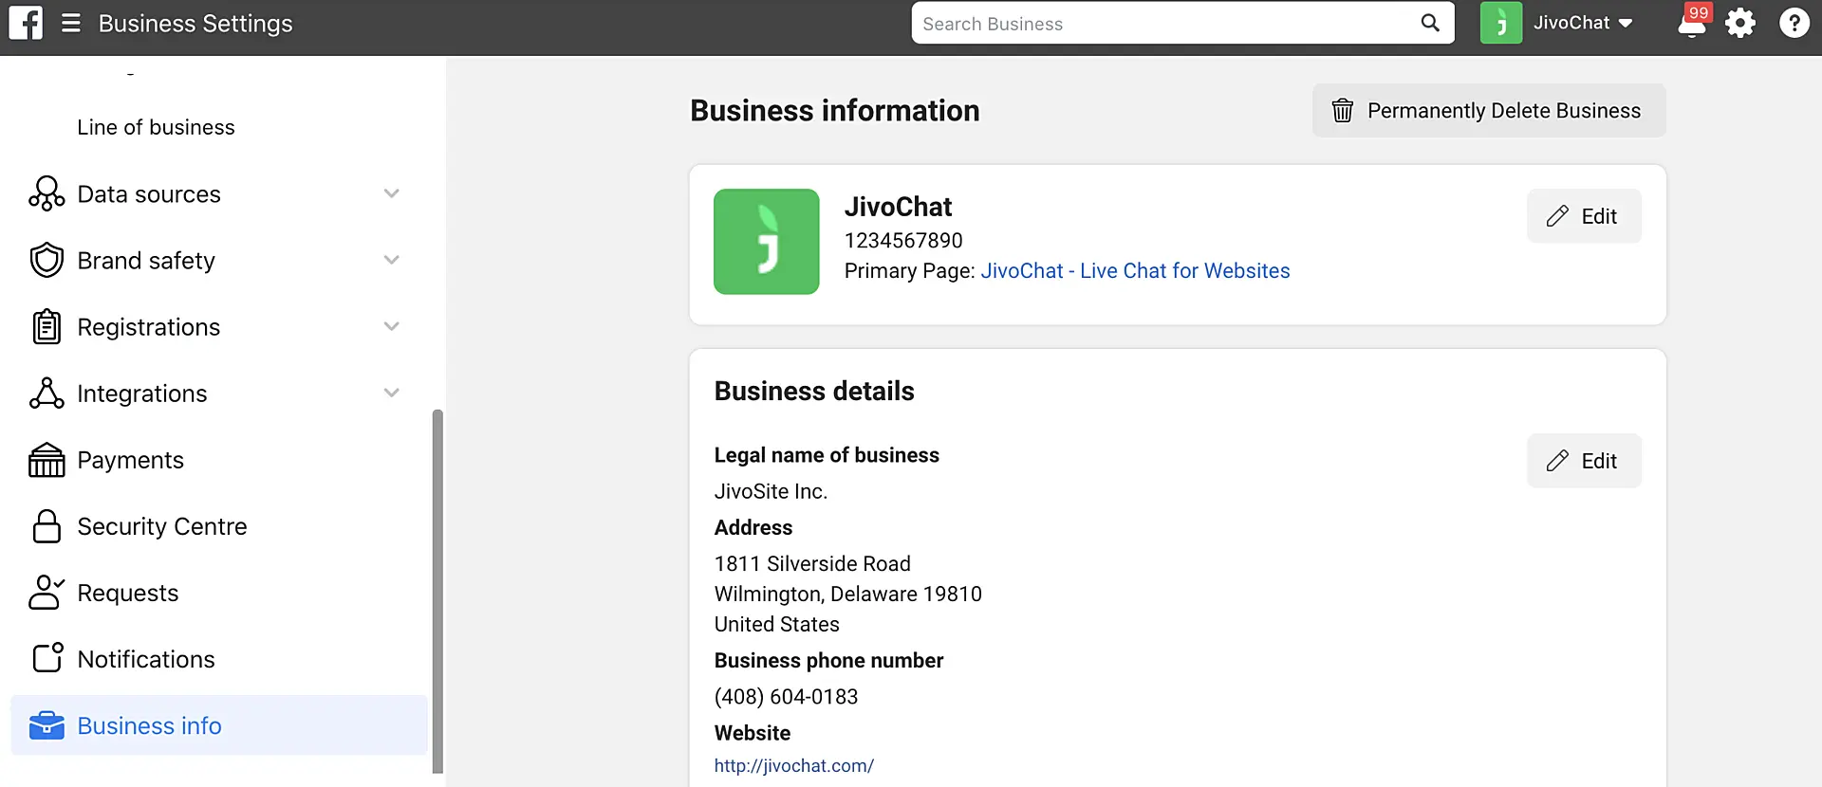Click the search magnifier icon

[x=1430, y=23]
